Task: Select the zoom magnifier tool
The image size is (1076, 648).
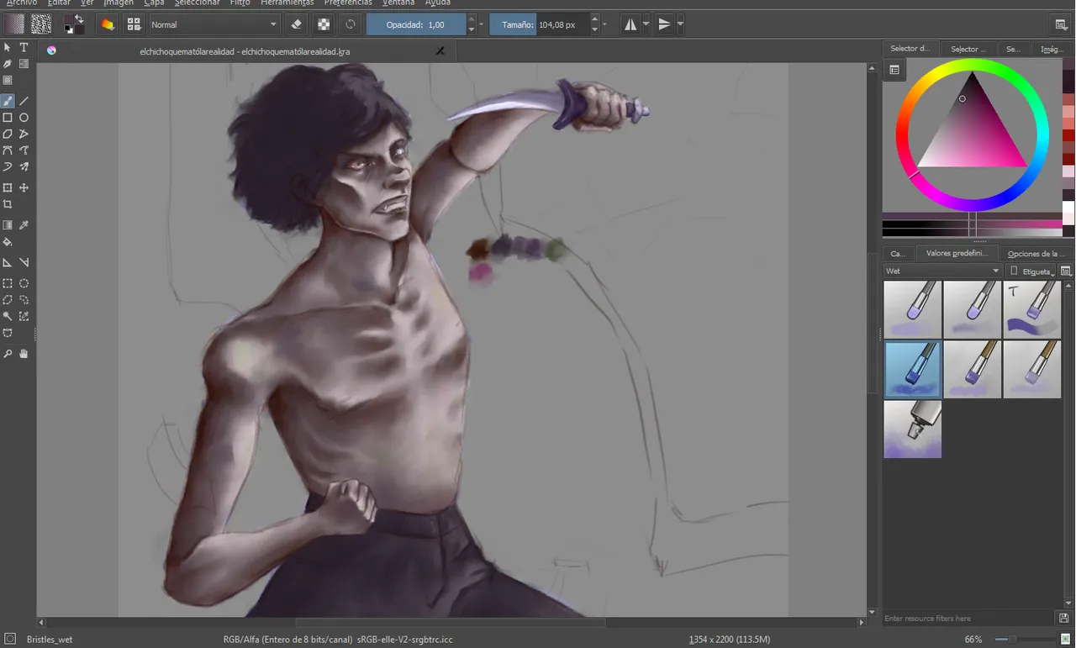Action: (8, 354)
